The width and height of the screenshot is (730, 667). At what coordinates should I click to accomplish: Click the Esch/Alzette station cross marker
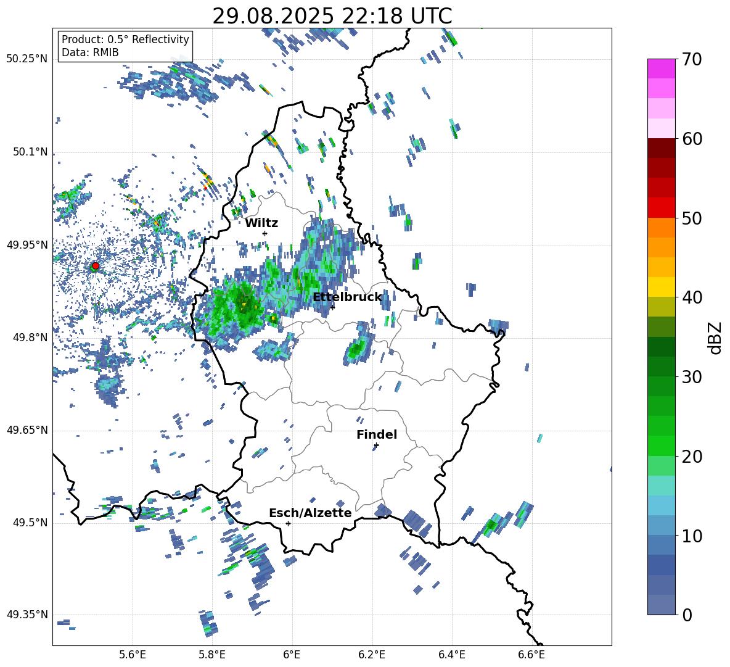pos(288,523)
